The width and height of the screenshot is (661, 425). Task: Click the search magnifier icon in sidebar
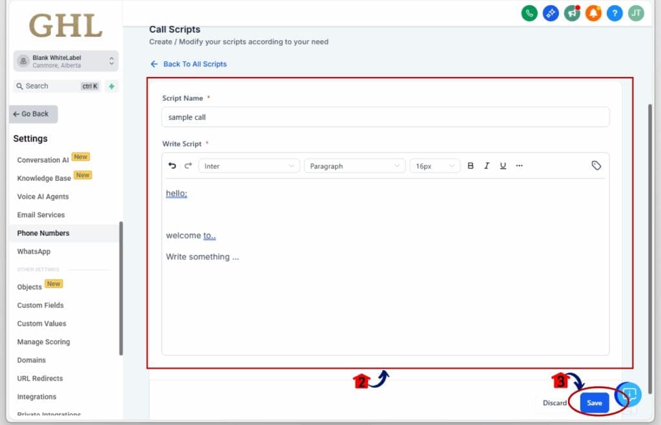point(19,86)
